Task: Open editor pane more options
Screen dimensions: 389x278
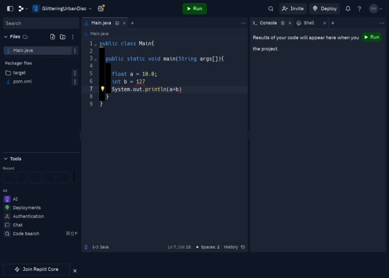Action: pos(243,23)
